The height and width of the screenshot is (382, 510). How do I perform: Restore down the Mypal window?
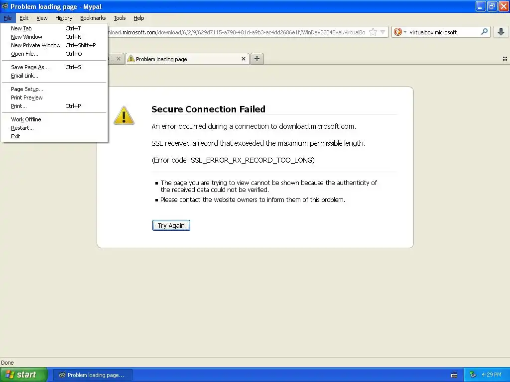(x=492, y=6)
